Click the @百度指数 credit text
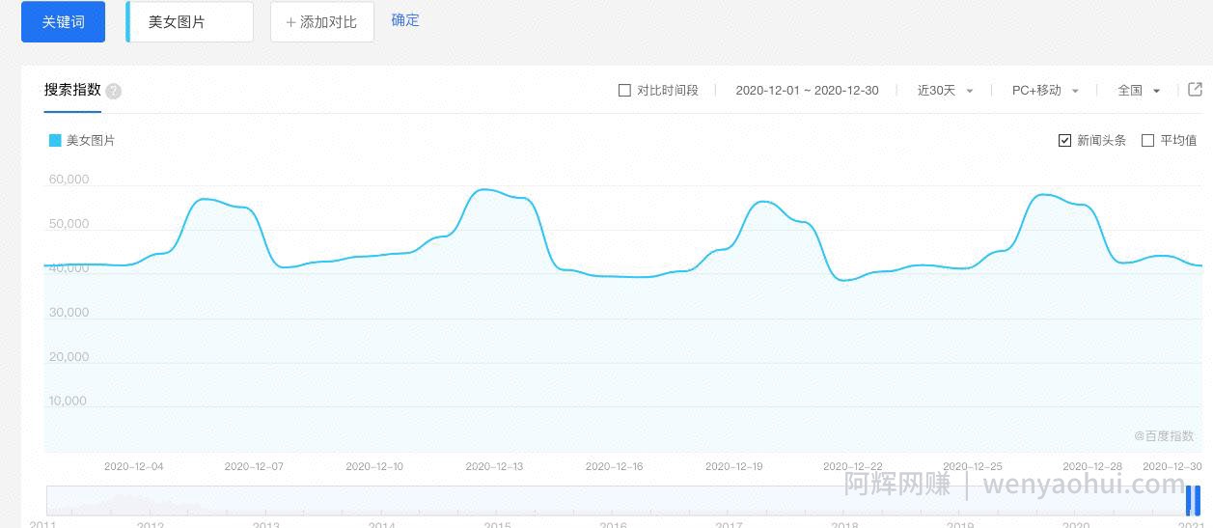Screen dimensions: 1213x528 [1164, 436]
